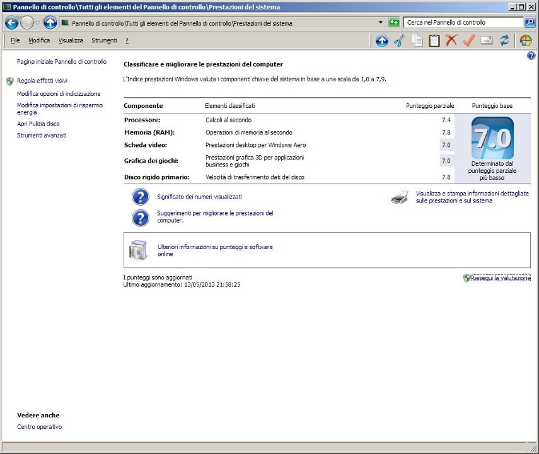Click the Up icon left of the scissors

382,40
